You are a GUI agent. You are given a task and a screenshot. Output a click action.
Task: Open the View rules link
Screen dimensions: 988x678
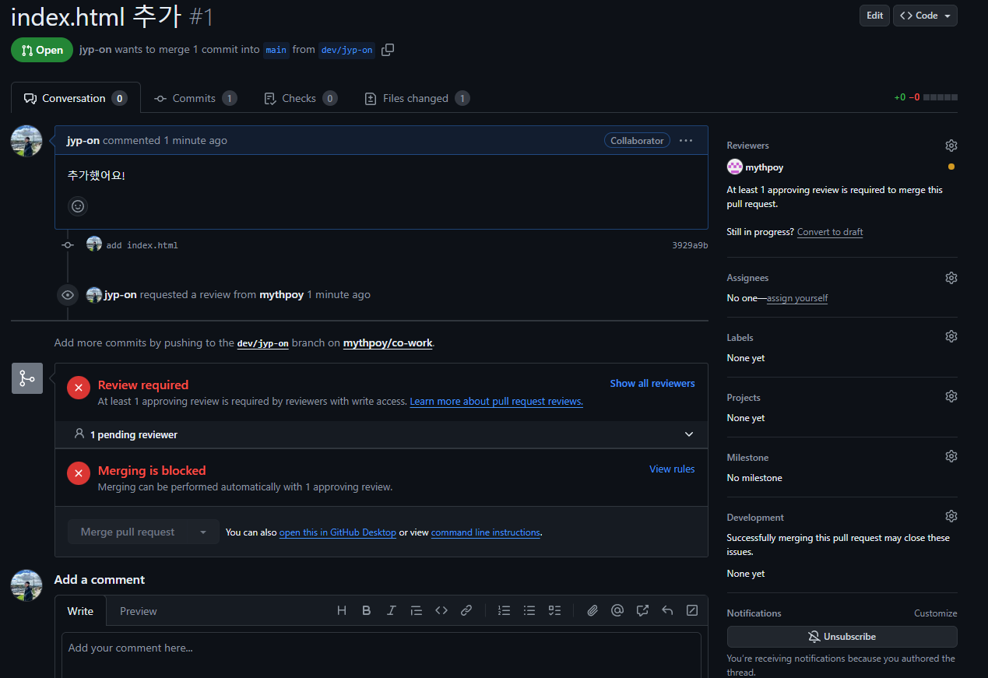coord(672,469)
